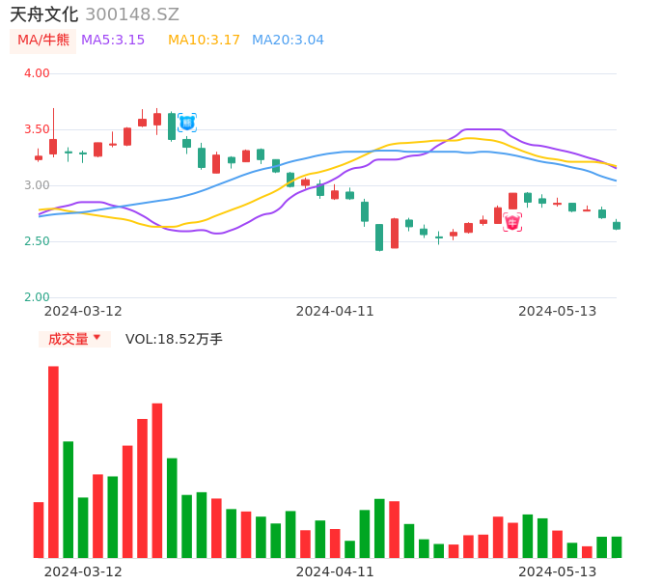
Task: Open the 天舟文化 stock name link
Action: [x=43, y=14]
